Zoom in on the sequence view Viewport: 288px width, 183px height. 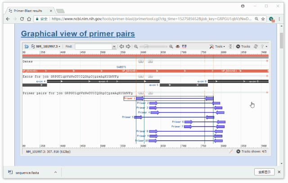(x=171, y=47)
